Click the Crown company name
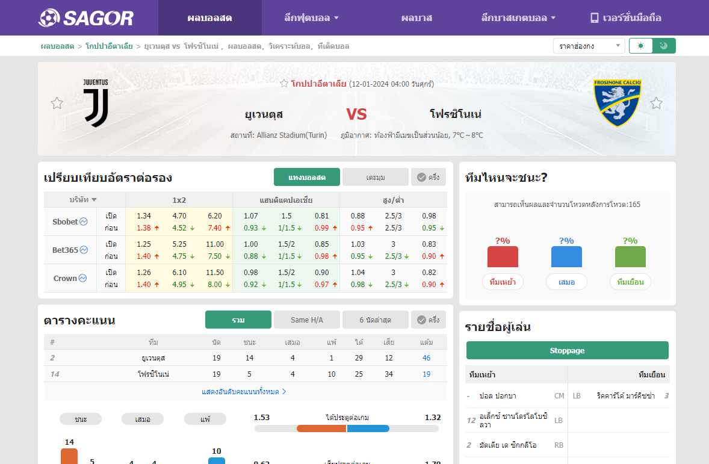Screen dimensions: 709x464 click(x=65, y=278)
